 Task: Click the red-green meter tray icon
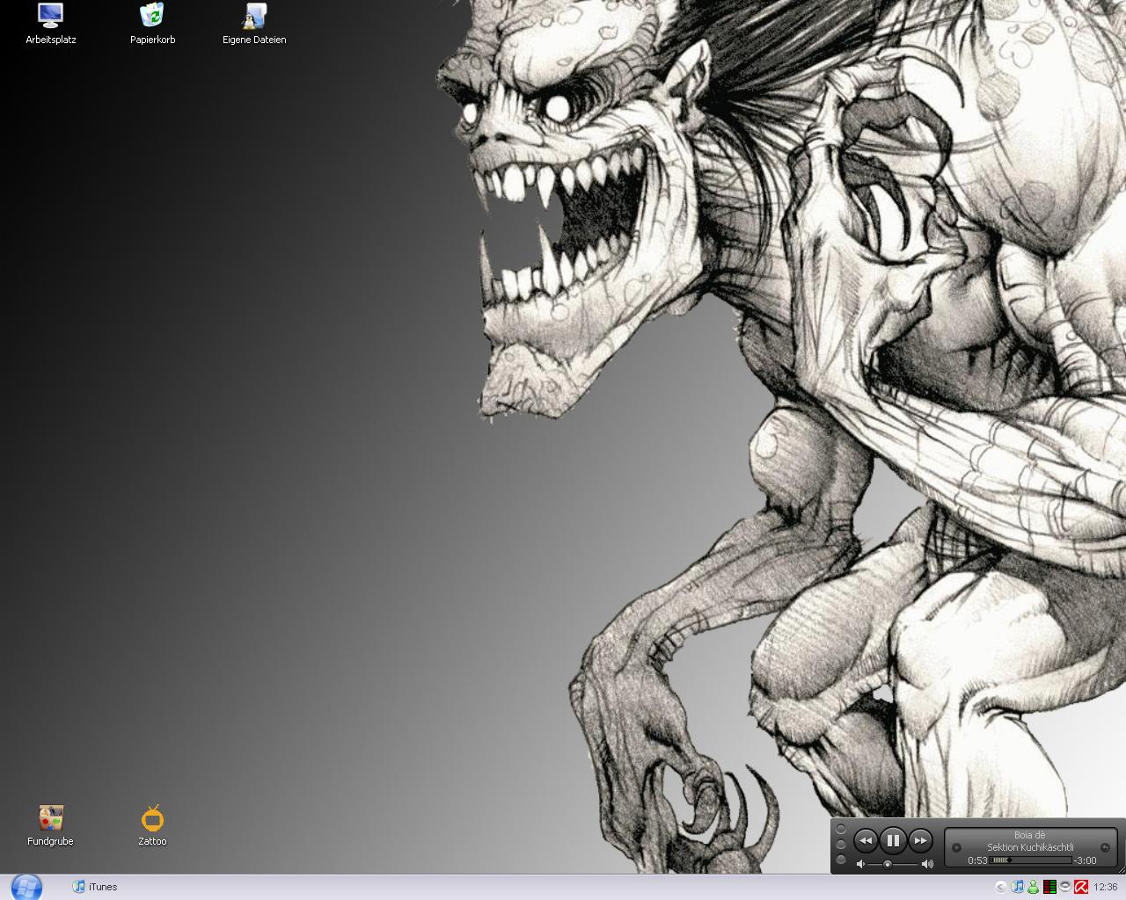click(1049, 887)
